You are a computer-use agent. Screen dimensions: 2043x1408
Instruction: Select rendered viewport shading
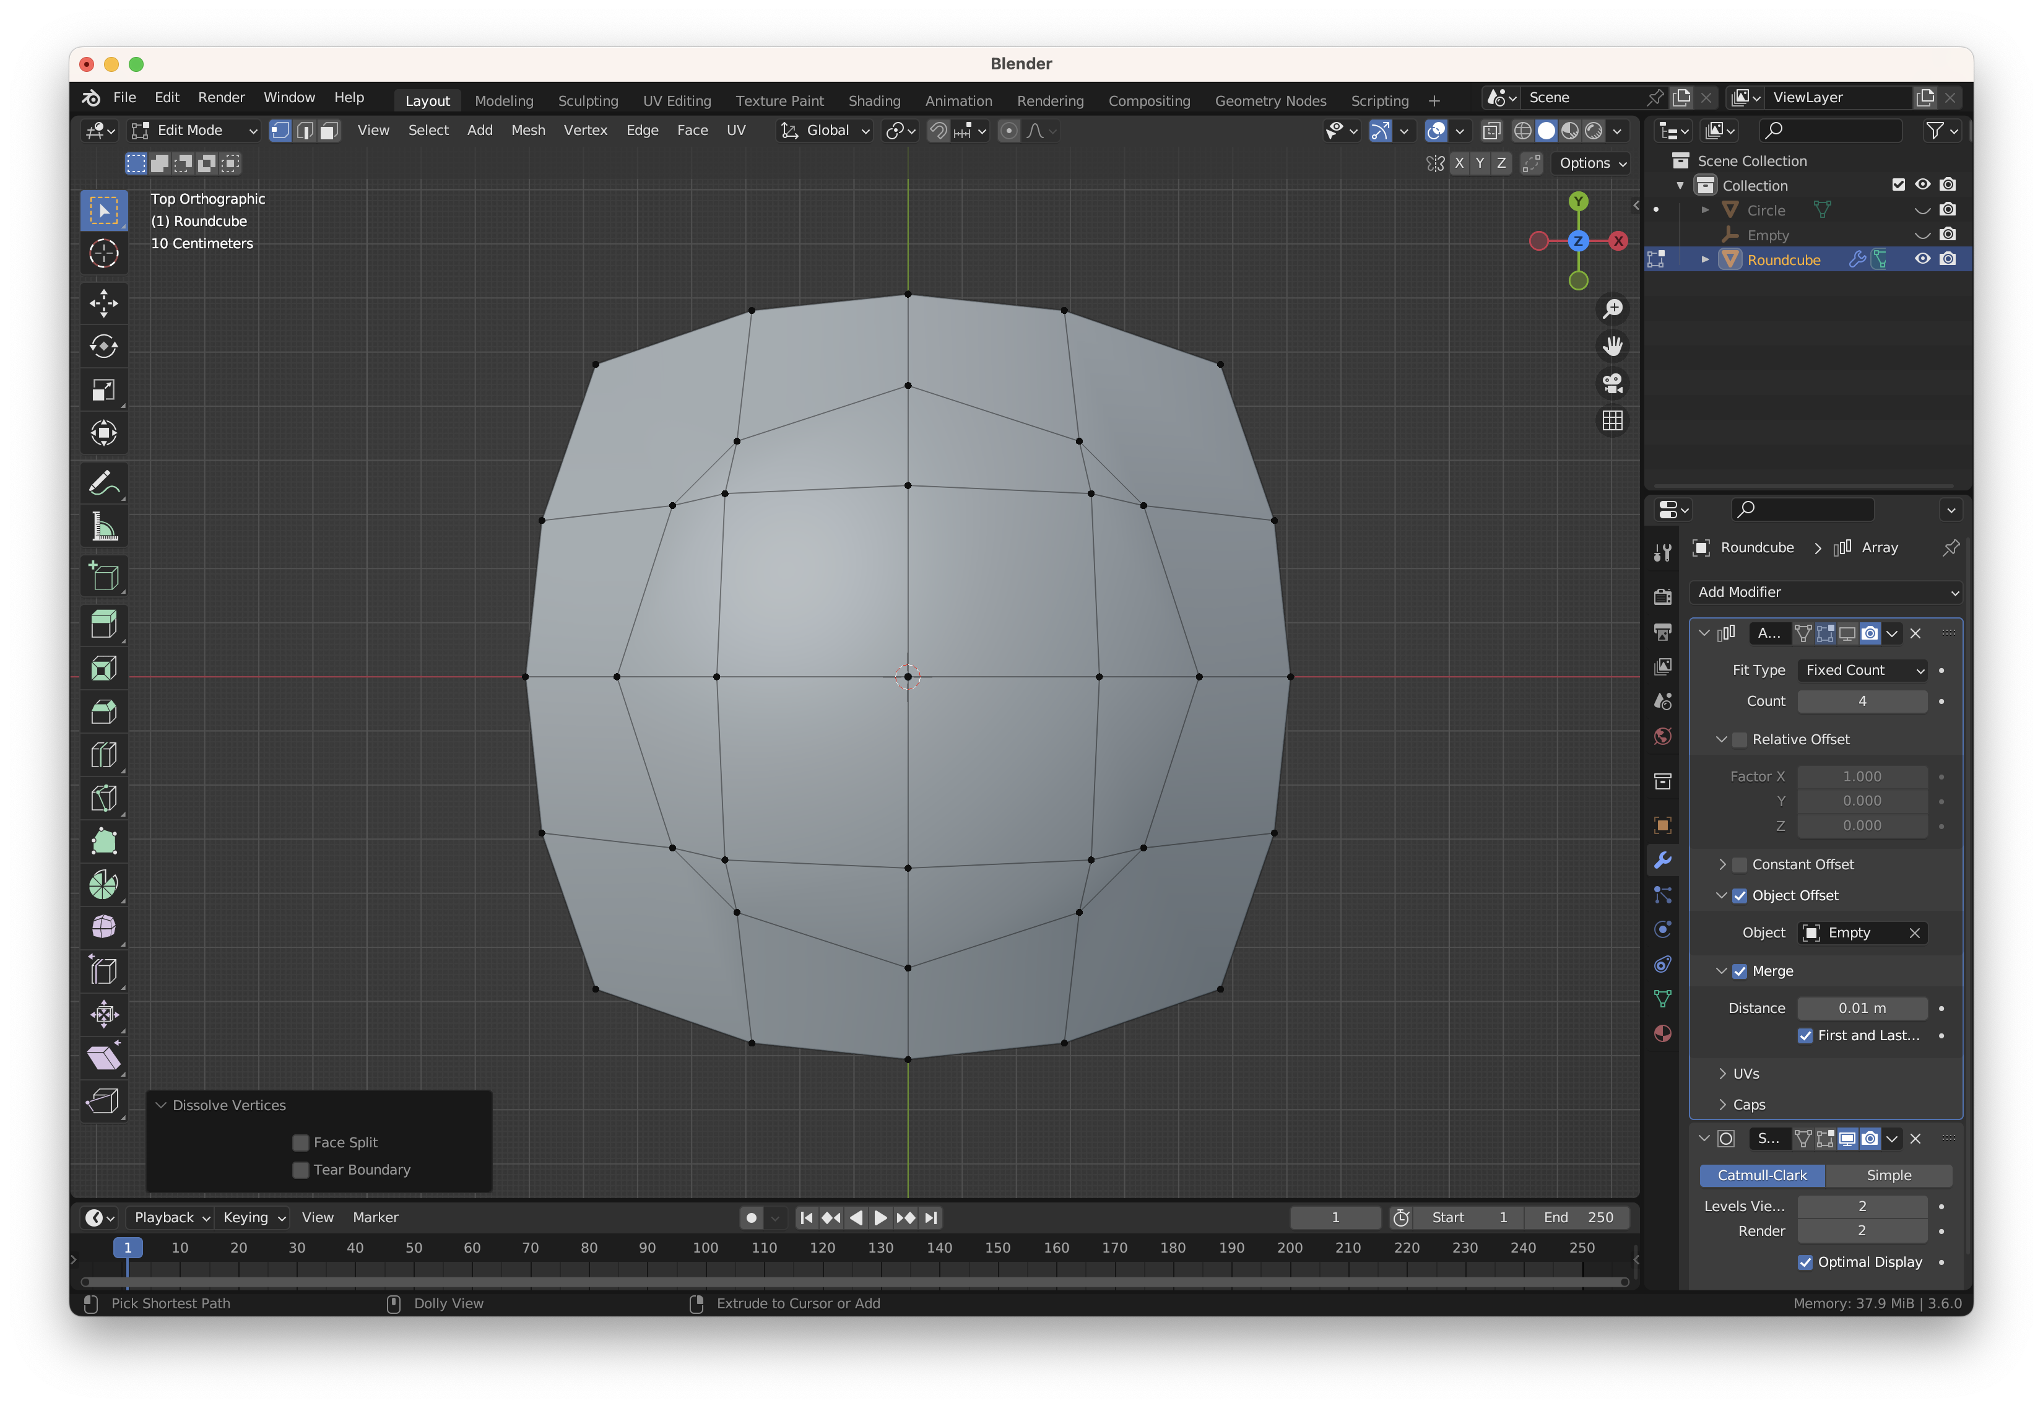pos(1594,131)
